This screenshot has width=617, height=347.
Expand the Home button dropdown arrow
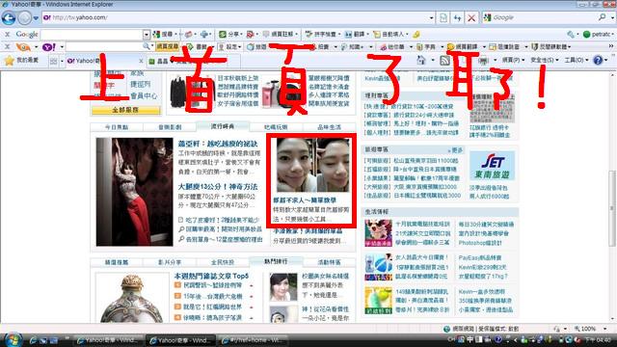click(433, 61)
